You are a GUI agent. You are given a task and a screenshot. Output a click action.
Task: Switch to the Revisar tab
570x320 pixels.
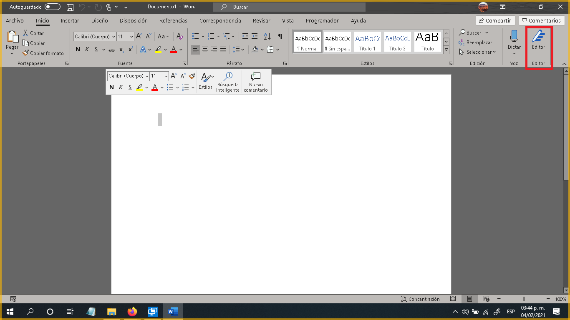pyautogui.click(x=261, y=20)
